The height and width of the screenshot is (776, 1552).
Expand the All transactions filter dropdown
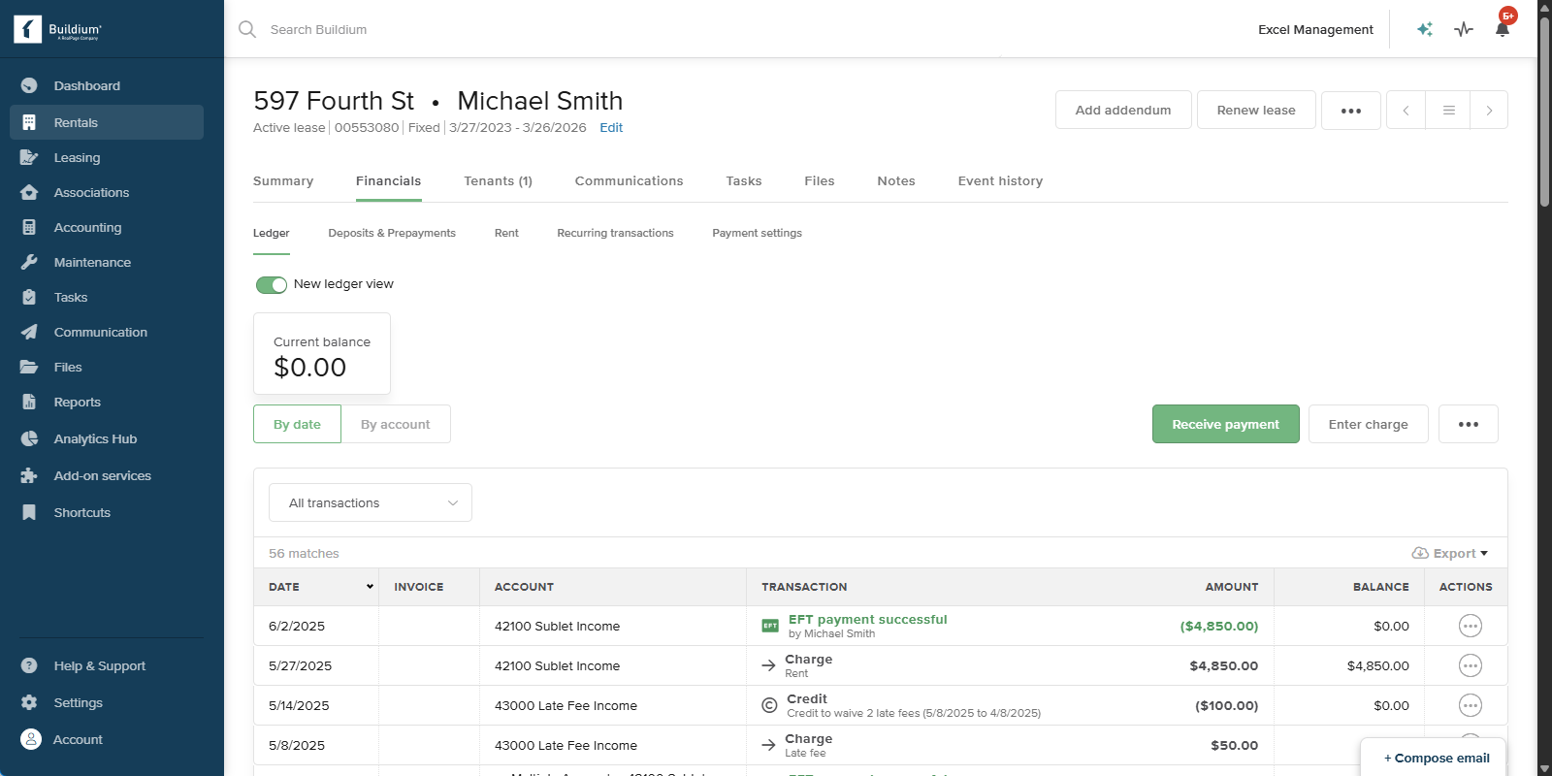pyautogui.click(x=371, y=502)
